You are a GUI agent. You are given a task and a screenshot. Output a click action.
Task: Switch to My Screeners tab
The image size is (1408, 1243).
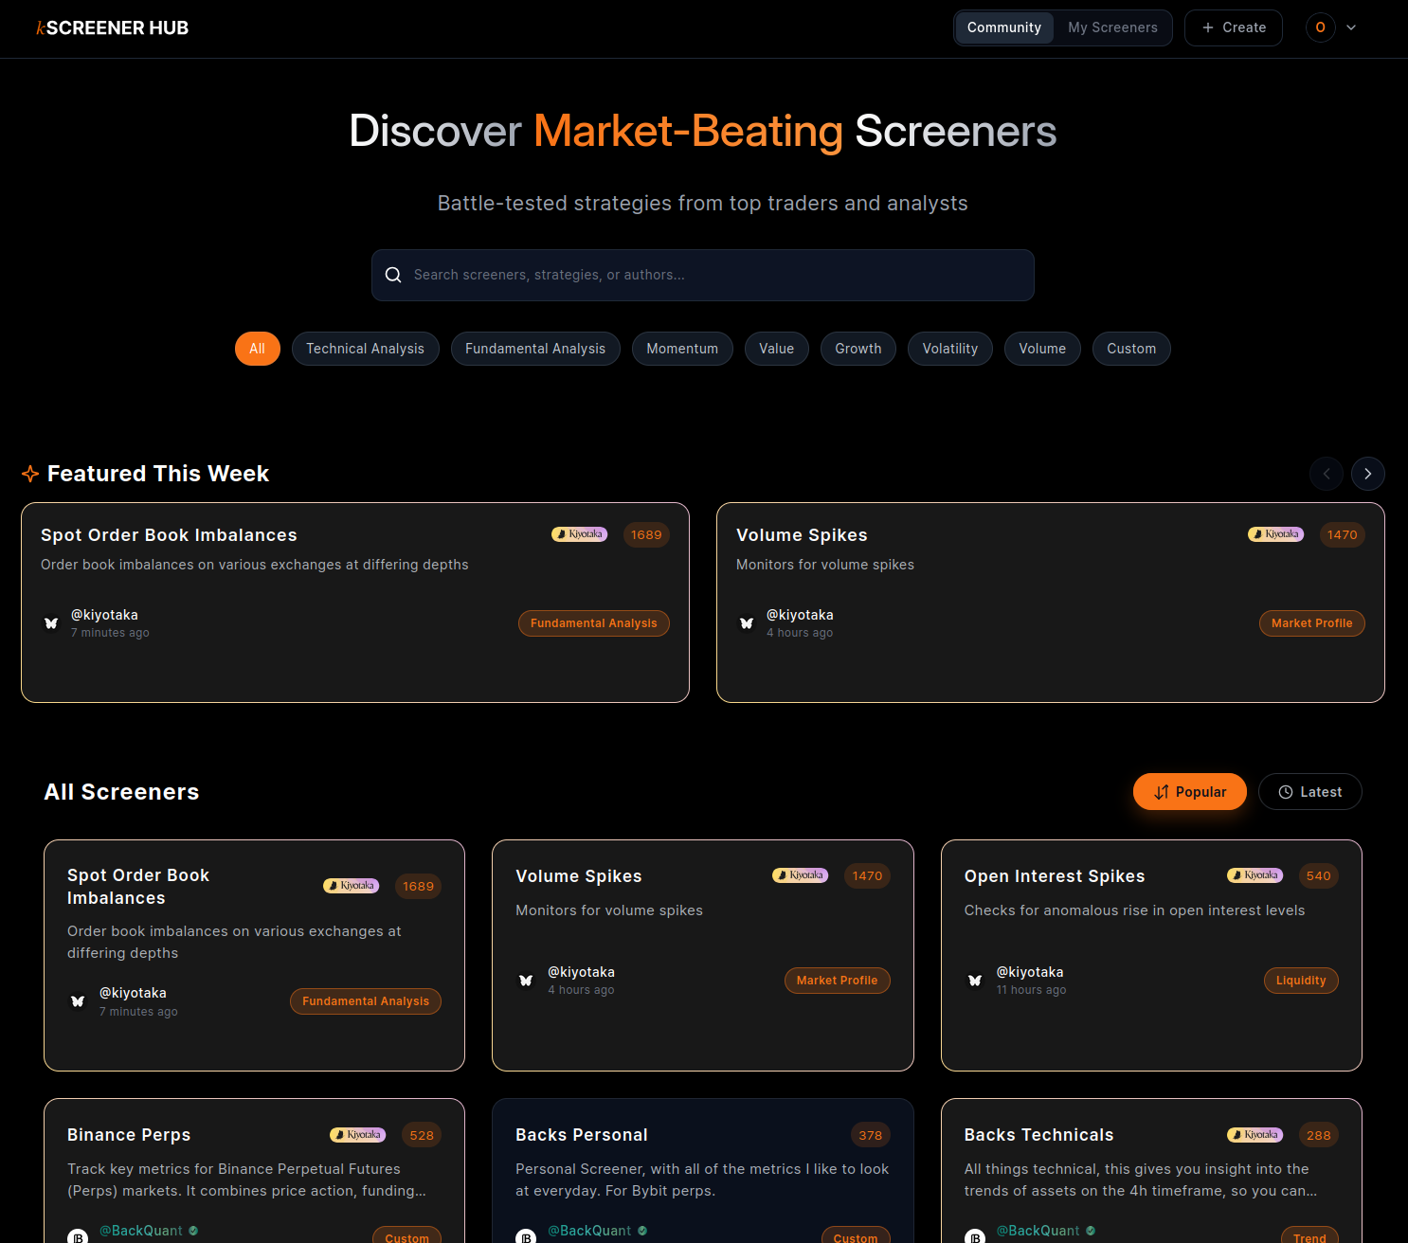(x=1112, y=27)
